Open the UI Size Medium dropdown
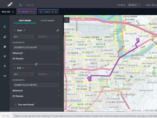Image resolution: width=157 pixels, height=118 pixels. click(x=134, y=5)
